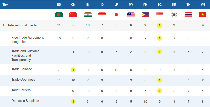
Task: Click the Japan flag icon
Action: click(116, 15)
